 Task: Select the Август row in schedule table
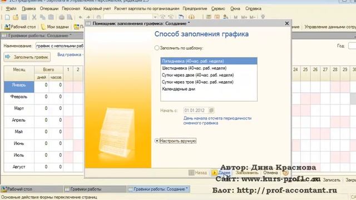tap(19, 167)
